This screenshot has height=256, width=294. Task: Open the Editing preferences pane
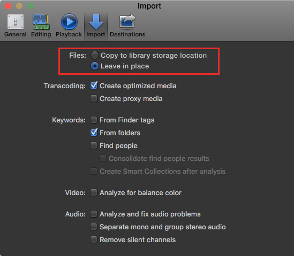click(41, 26)
